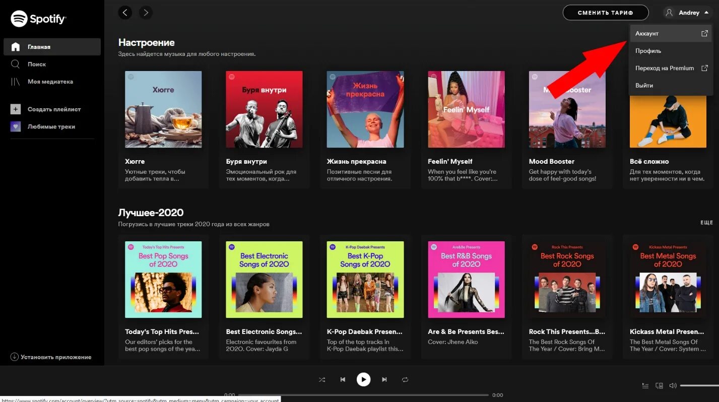Open Best R&B Songs of 2020 cover
Screen dimensions: 719x402
466,280
